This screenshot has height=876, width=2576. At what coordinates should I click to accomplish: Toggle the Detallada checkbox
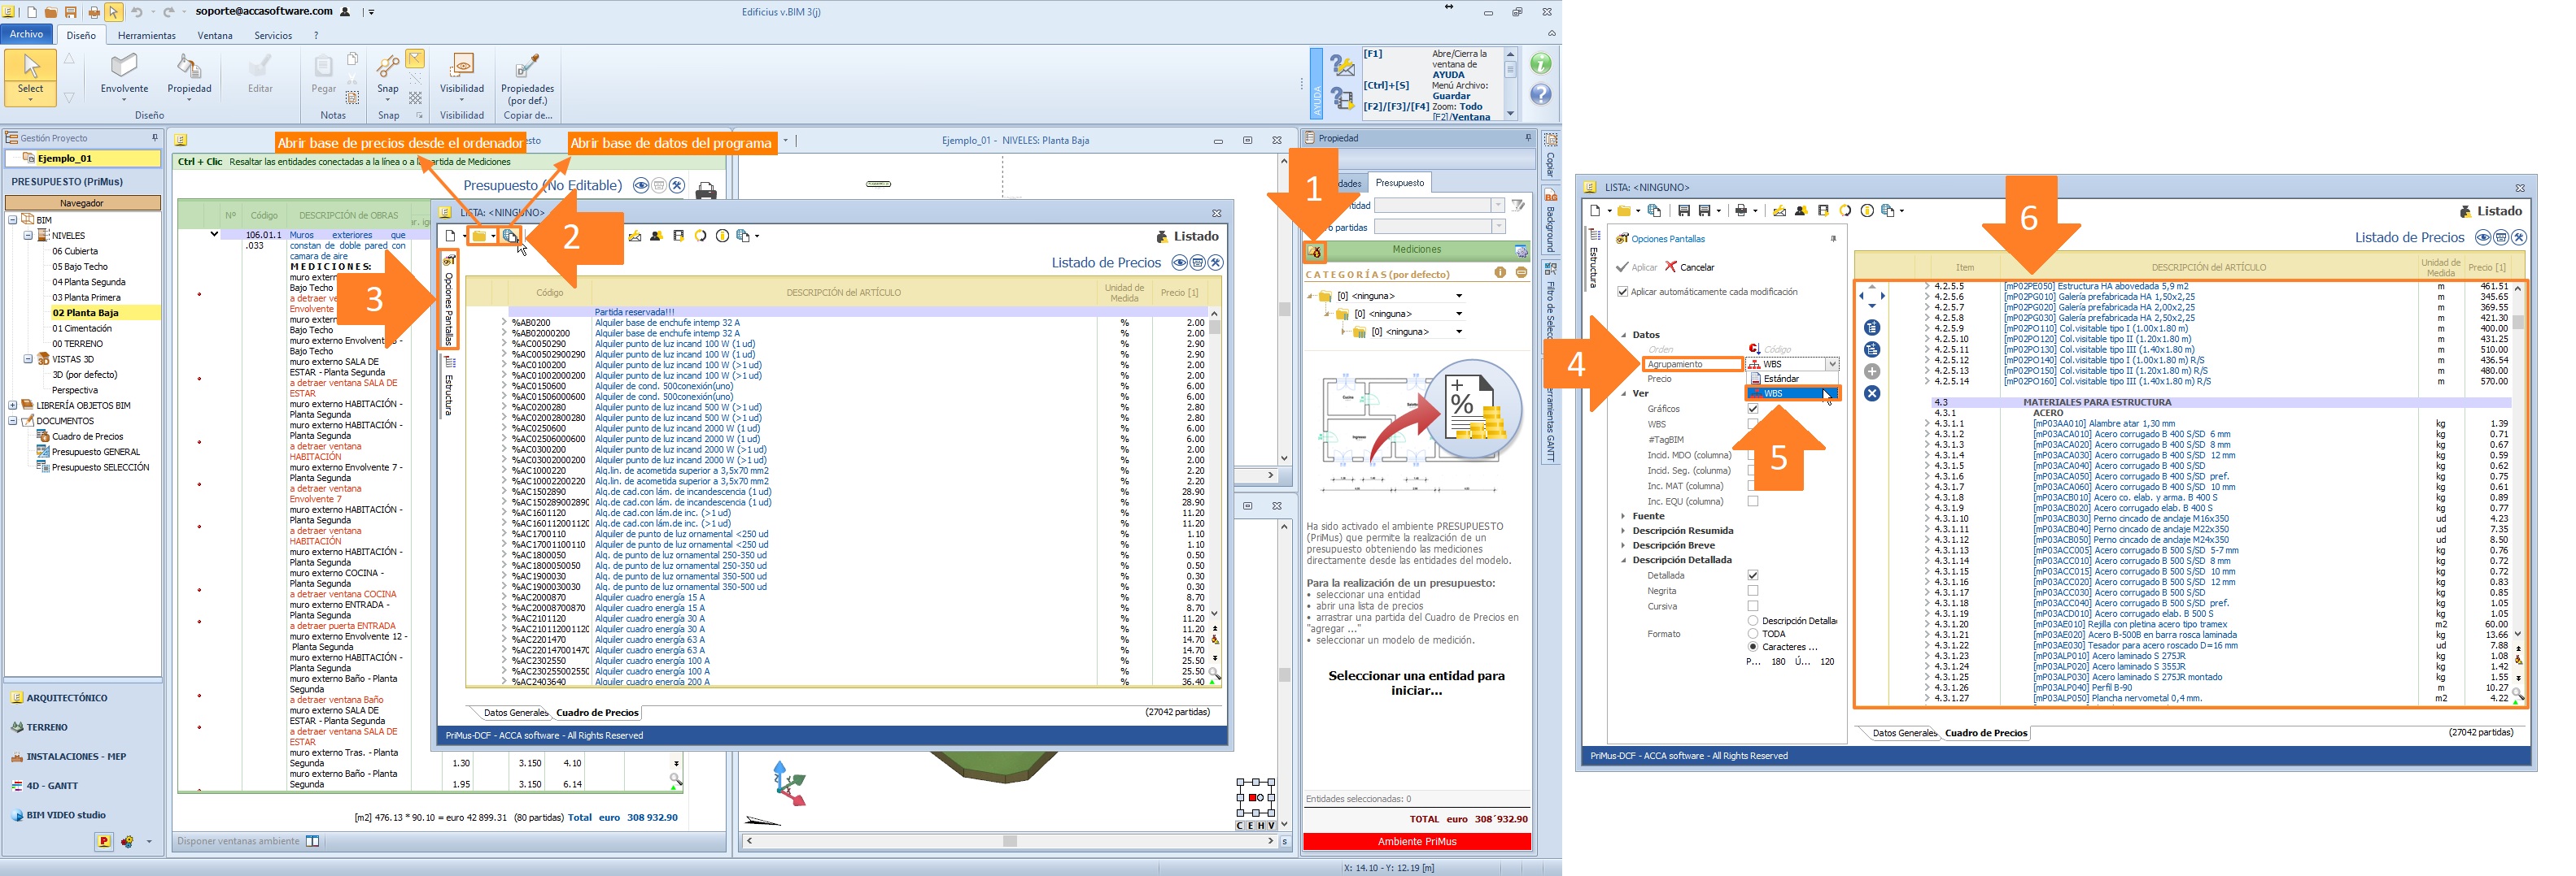[x=1752, y=575]
